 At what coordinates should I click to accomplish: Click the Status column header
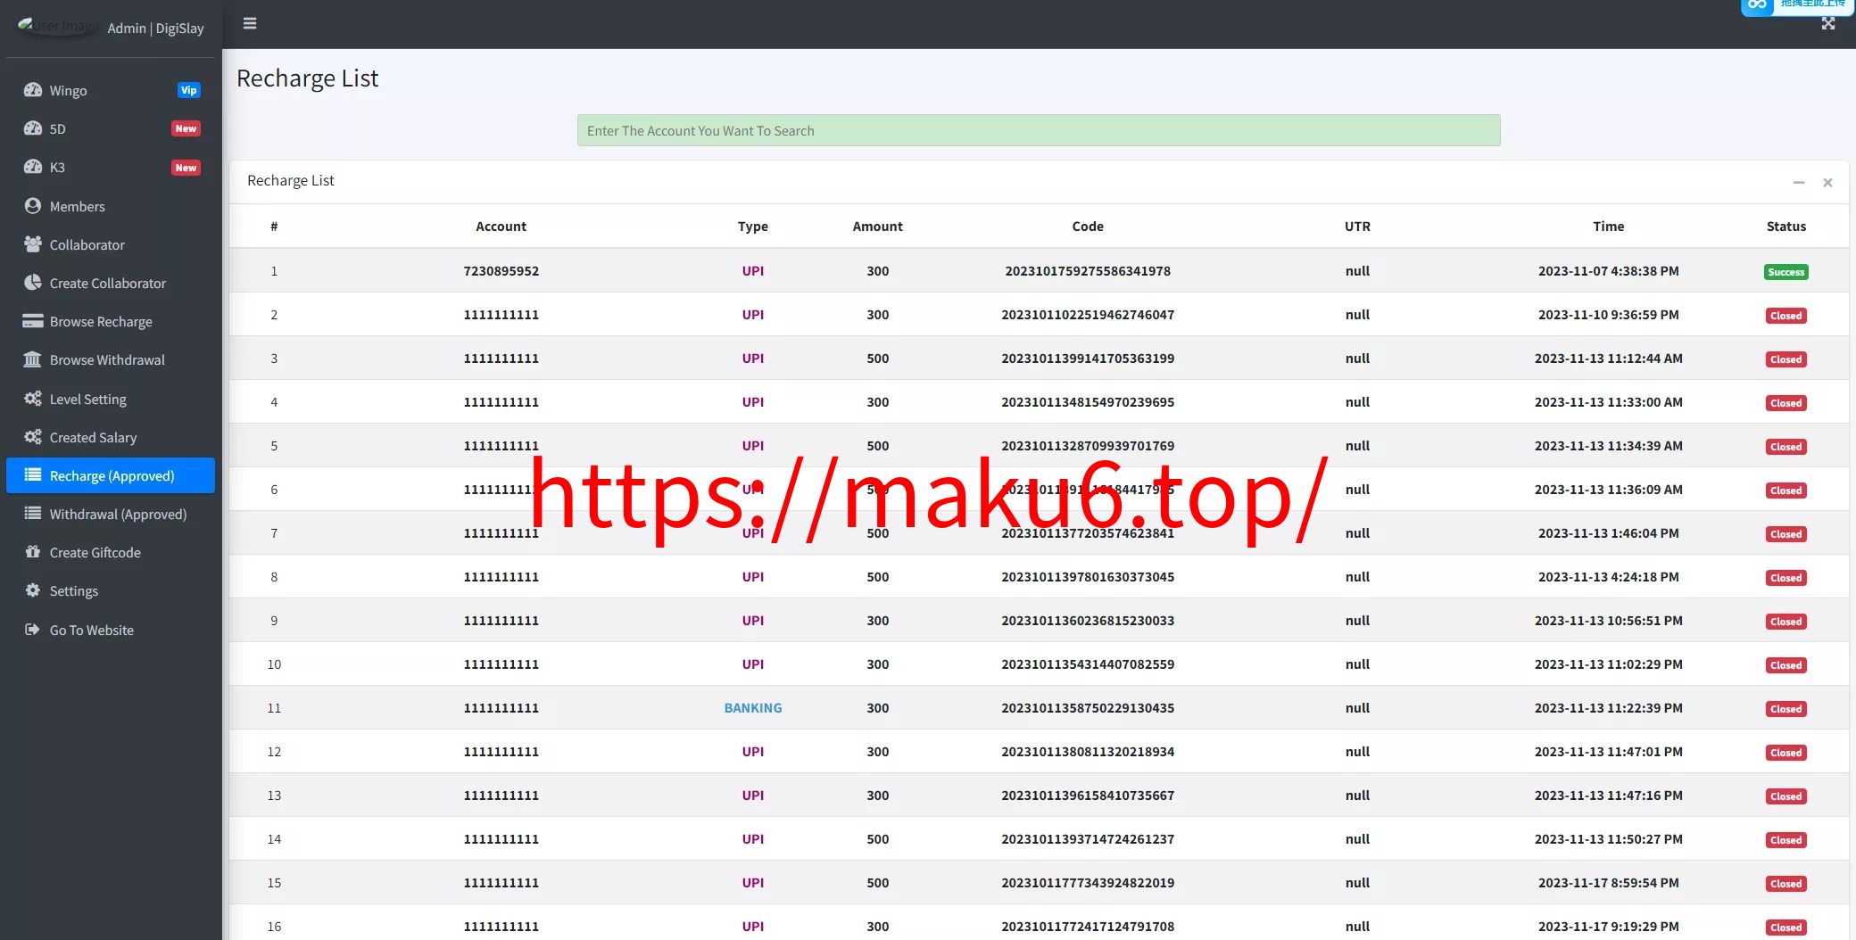(x=1786, y=227)
